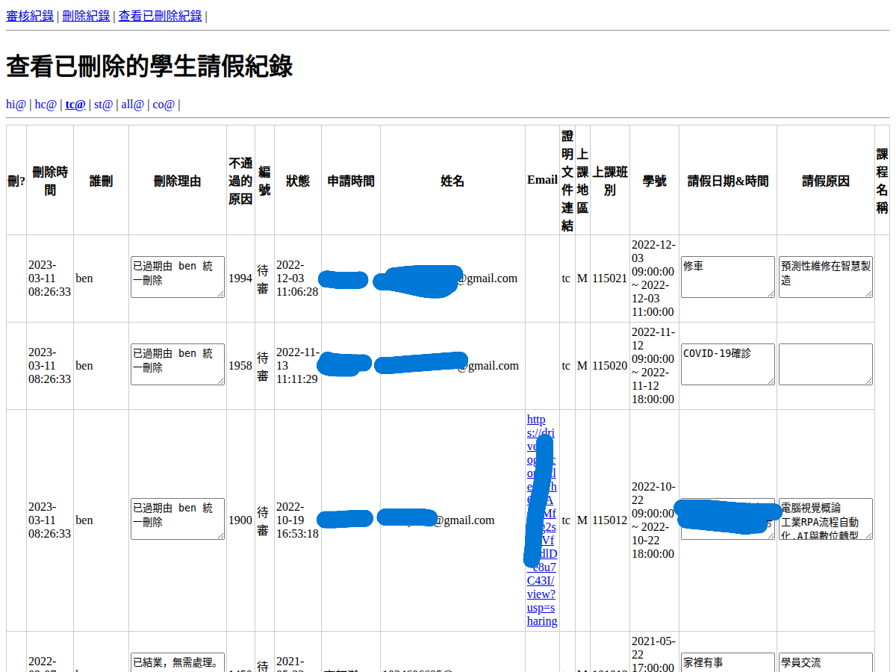Click the 刪除理由 textarea in row 1994
The image size is (896, 672).
(178, 277)
